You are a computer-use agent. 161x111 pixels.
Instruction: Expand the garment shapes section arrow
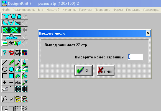tap(25, 16)
